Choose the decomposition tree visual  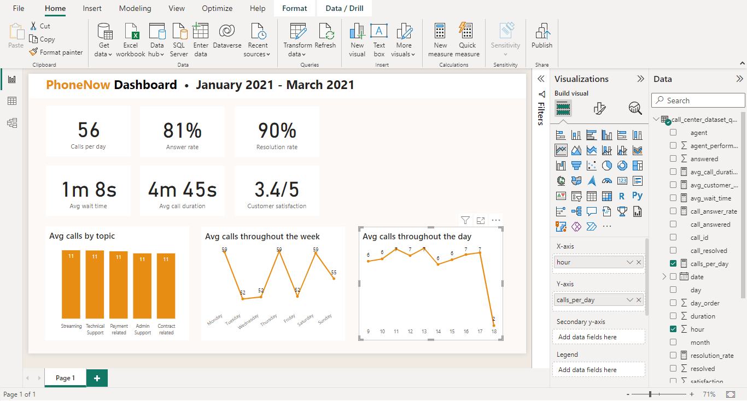coord(576,211)
